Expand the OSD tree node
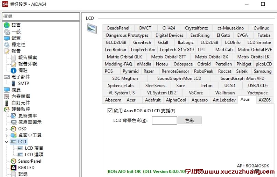277x177 pixels. [x=7, y=129]
